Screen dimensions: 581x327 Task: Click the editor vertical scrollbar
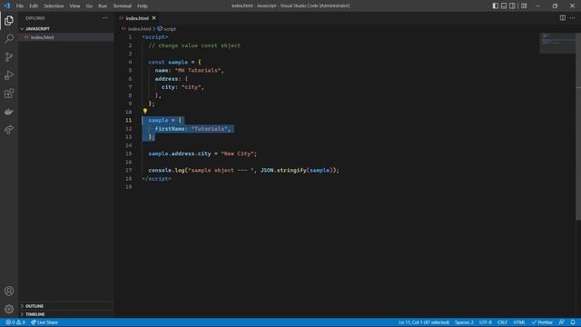(578, 126)
